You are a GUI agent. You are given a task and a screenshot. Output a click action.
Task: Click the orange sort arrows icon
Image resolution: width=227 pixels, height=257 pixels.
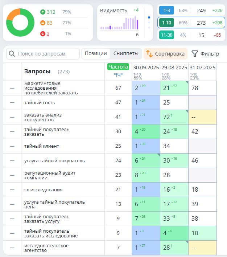point(149,54)
